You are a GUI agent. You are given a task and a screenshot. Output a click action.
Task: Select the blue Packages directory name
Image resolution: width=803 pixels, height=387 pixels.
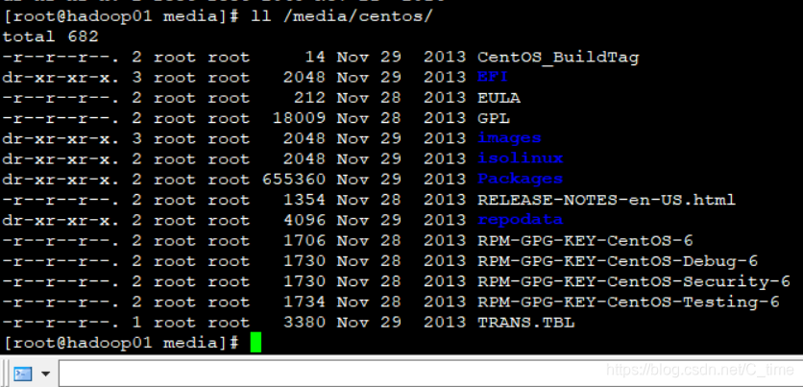coord(521,179)
